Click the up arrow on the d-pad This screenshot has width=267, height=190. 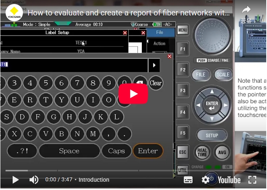point(212,92)
